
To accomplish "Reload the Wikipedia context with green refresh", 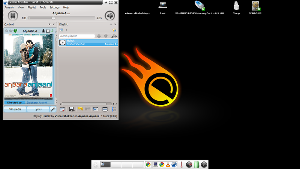I will (15, 31).
